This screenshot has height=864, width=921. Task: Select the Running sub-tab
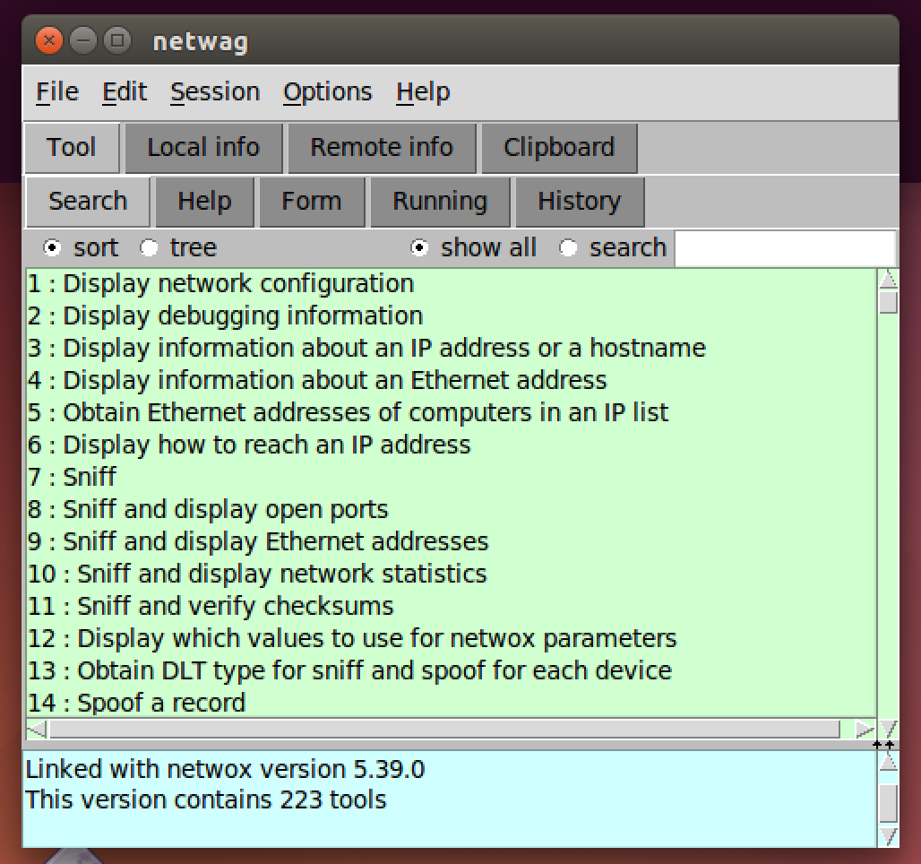point(440,202)
